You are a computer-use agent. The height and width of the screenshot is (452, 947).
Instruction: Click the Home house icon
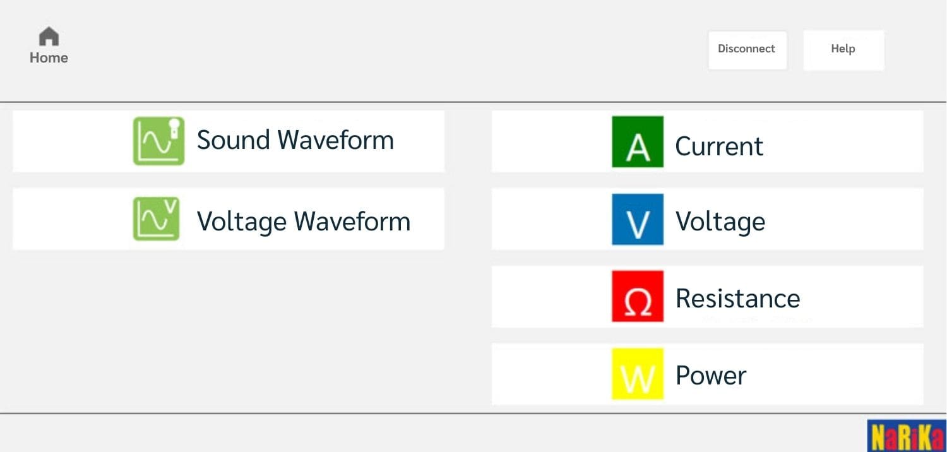click(x=49, y=37)
